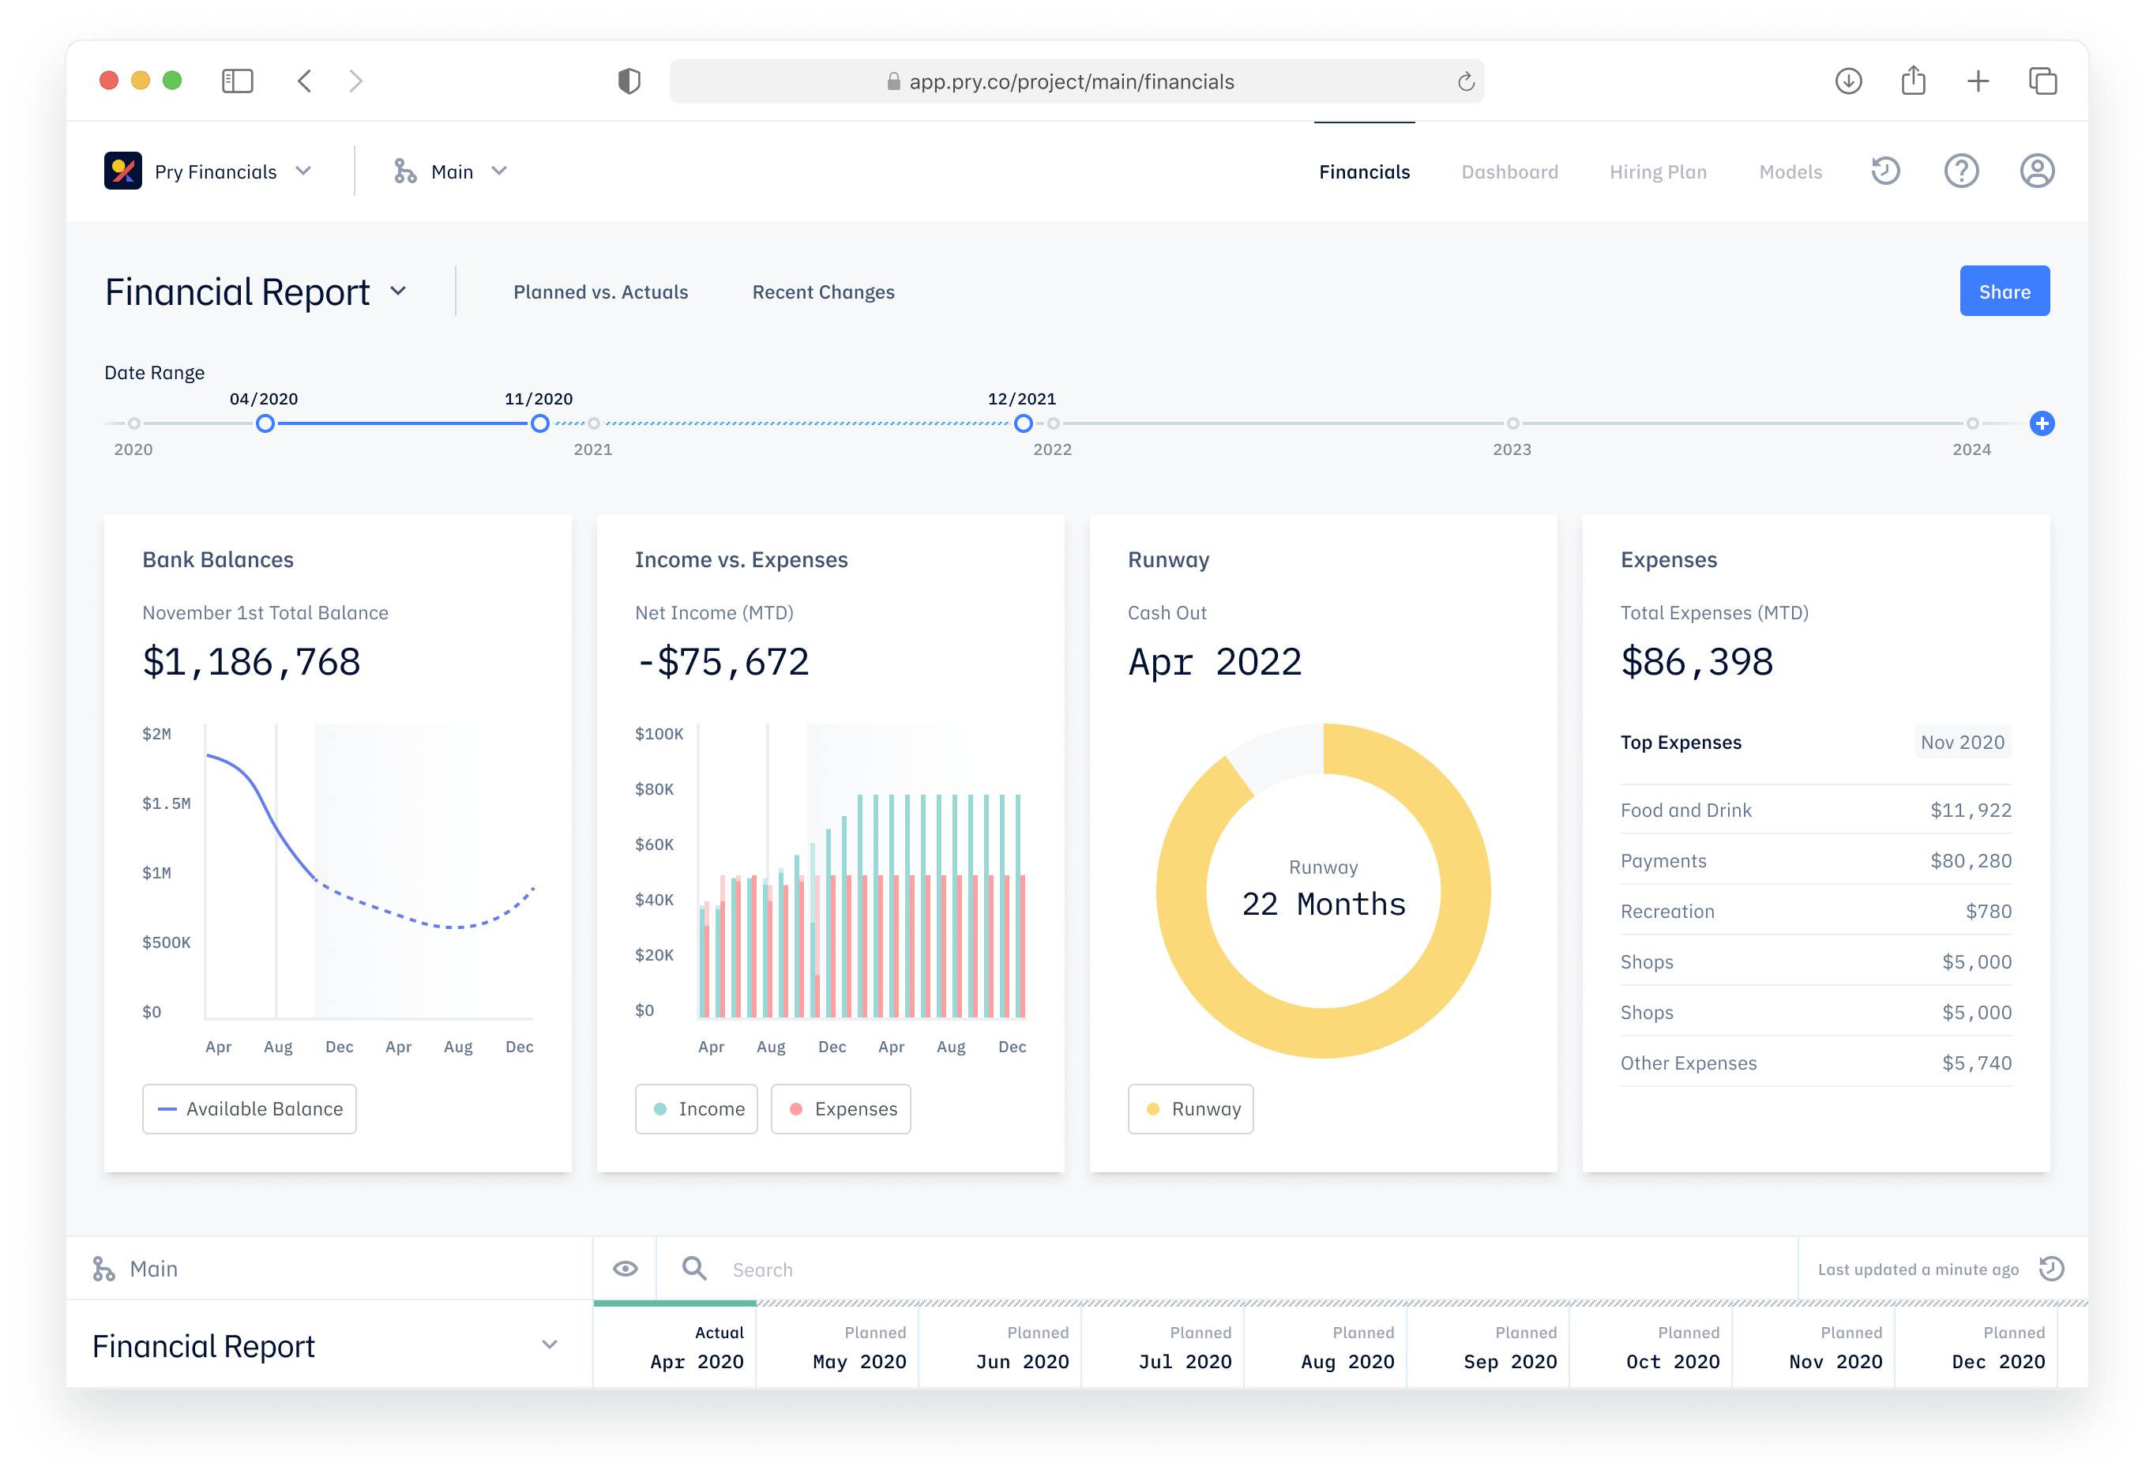Open the Main branch dropdown
The height and width of the screenshot is (1478, 2153).
tap(499, 171)
